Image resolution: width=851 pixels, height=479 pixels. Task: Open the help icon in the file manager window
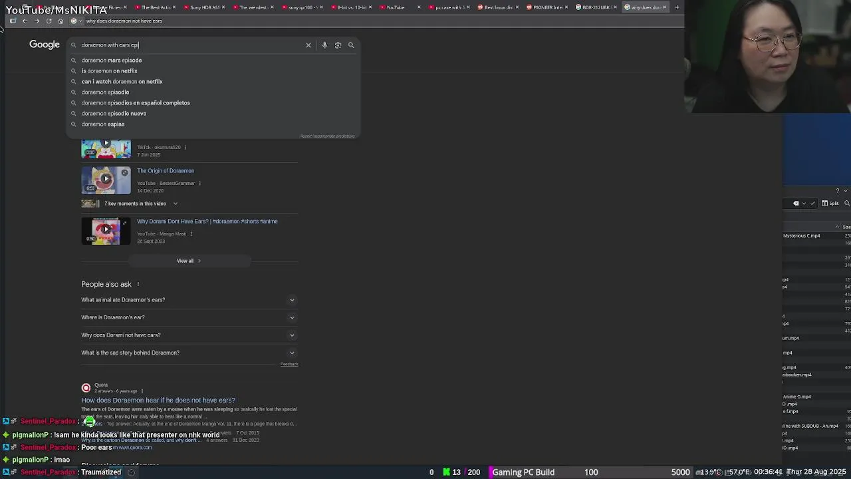(x=838, y=191)
